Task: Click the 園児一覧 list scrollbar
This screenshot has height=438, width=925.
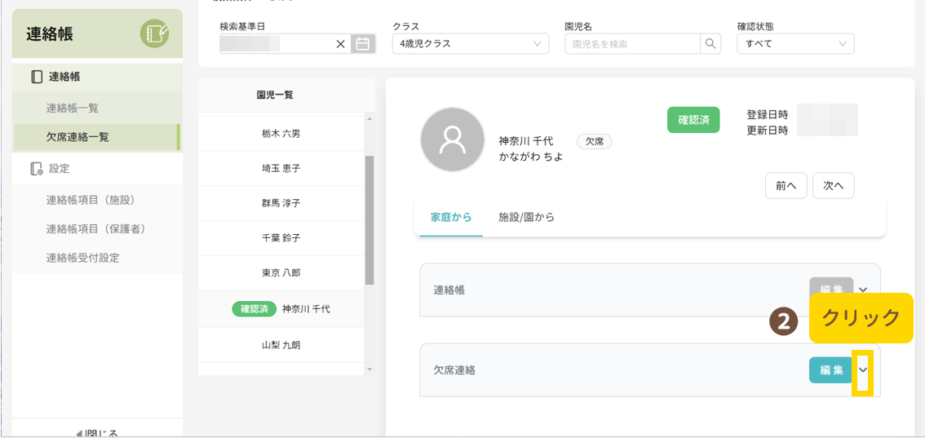Action: (x=369, y=220)
